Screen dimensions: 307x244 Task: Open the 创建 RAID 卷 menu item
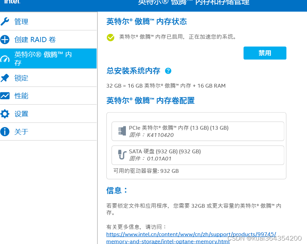tap(48, 39)
